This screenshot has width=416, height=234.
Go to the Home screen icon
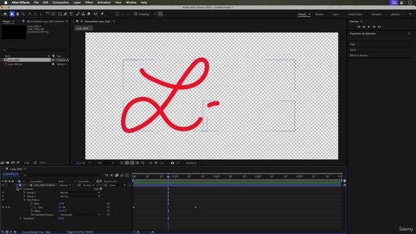(5, 14)
